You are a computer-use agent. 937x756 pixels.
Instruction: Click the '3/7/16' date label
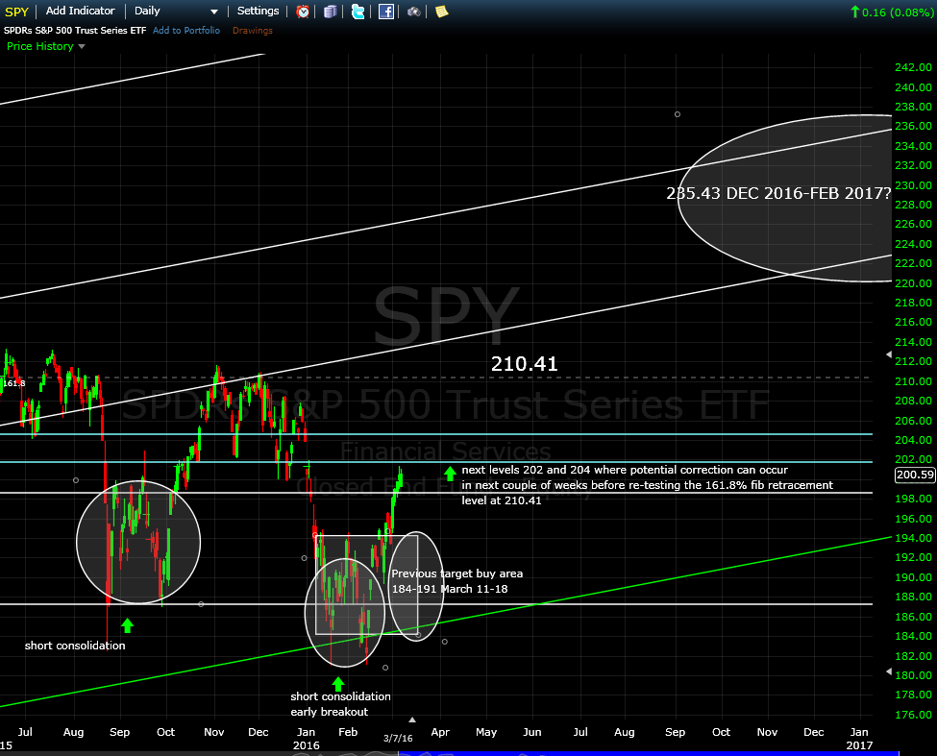pyautogui.click(x=398, y=738)
